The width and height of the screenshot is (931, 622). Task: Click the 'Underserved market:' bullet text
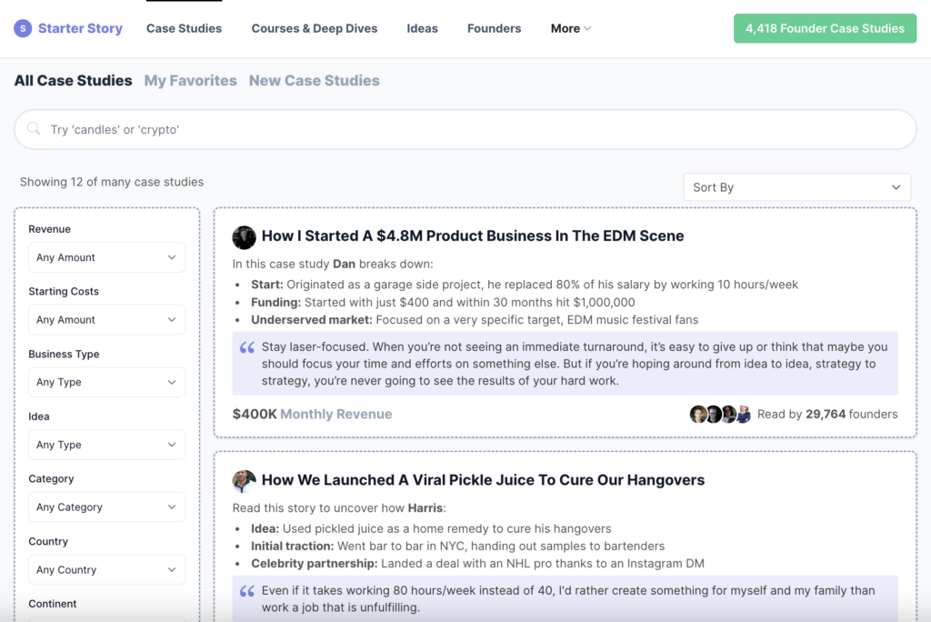[x=475, y=319]
